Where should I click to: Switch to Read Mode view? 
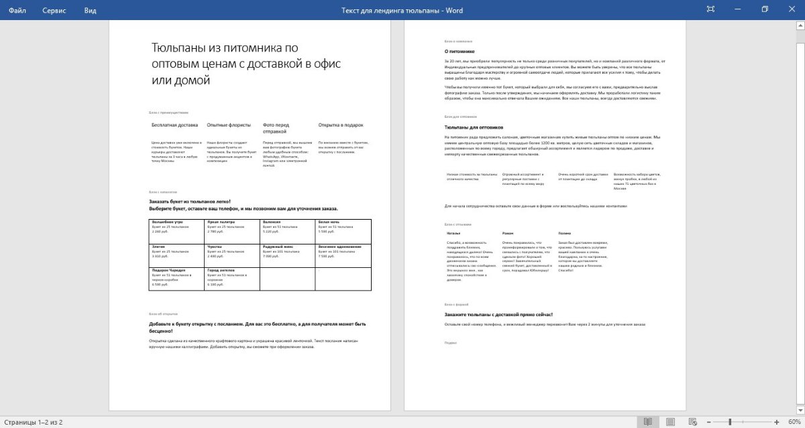click(647, 422)
